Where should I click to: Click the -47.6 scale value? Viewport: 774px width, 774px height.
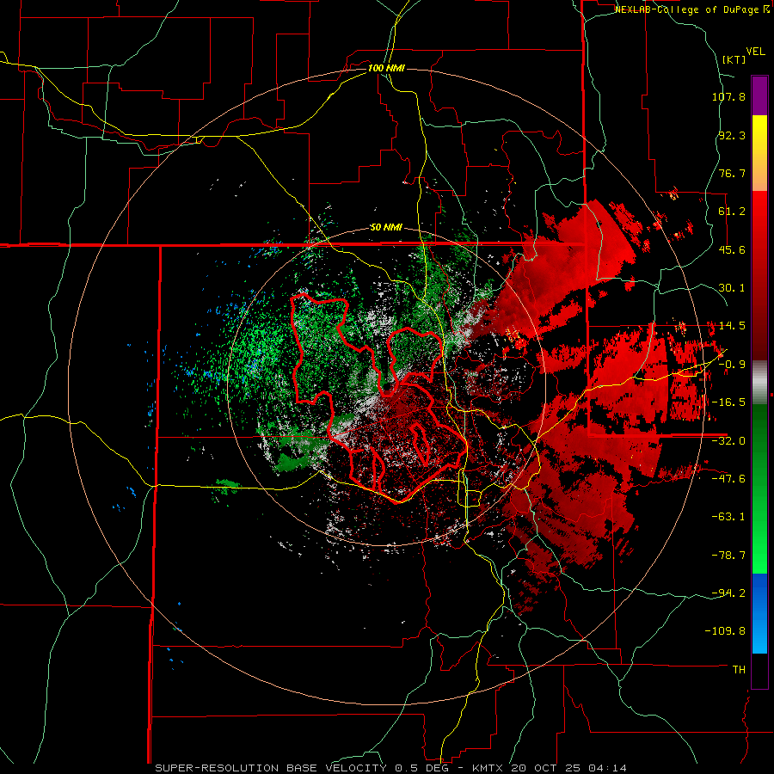click(728, 479)
